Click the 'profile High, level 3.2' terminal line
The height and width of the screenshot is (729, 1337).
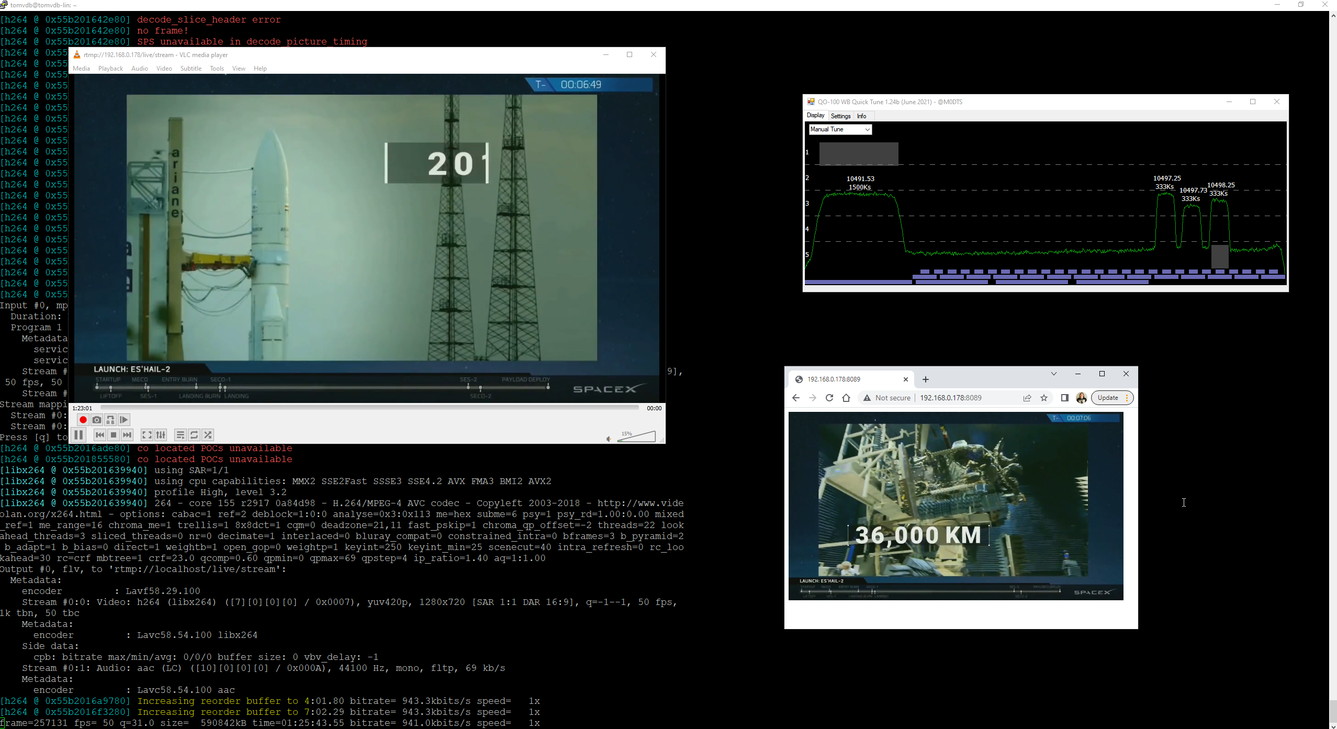point(220,492)
